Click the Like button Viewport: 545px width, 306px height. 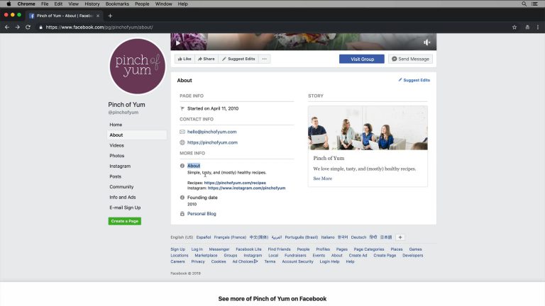(x=185, y=59)
